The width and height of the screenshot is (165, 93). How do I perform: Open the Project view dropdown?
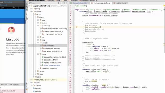coord(35,3)
